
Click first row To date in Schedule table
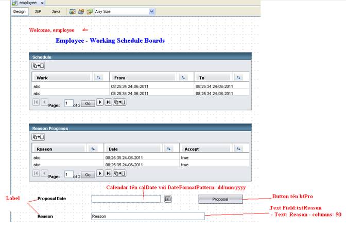coord(214,86)
